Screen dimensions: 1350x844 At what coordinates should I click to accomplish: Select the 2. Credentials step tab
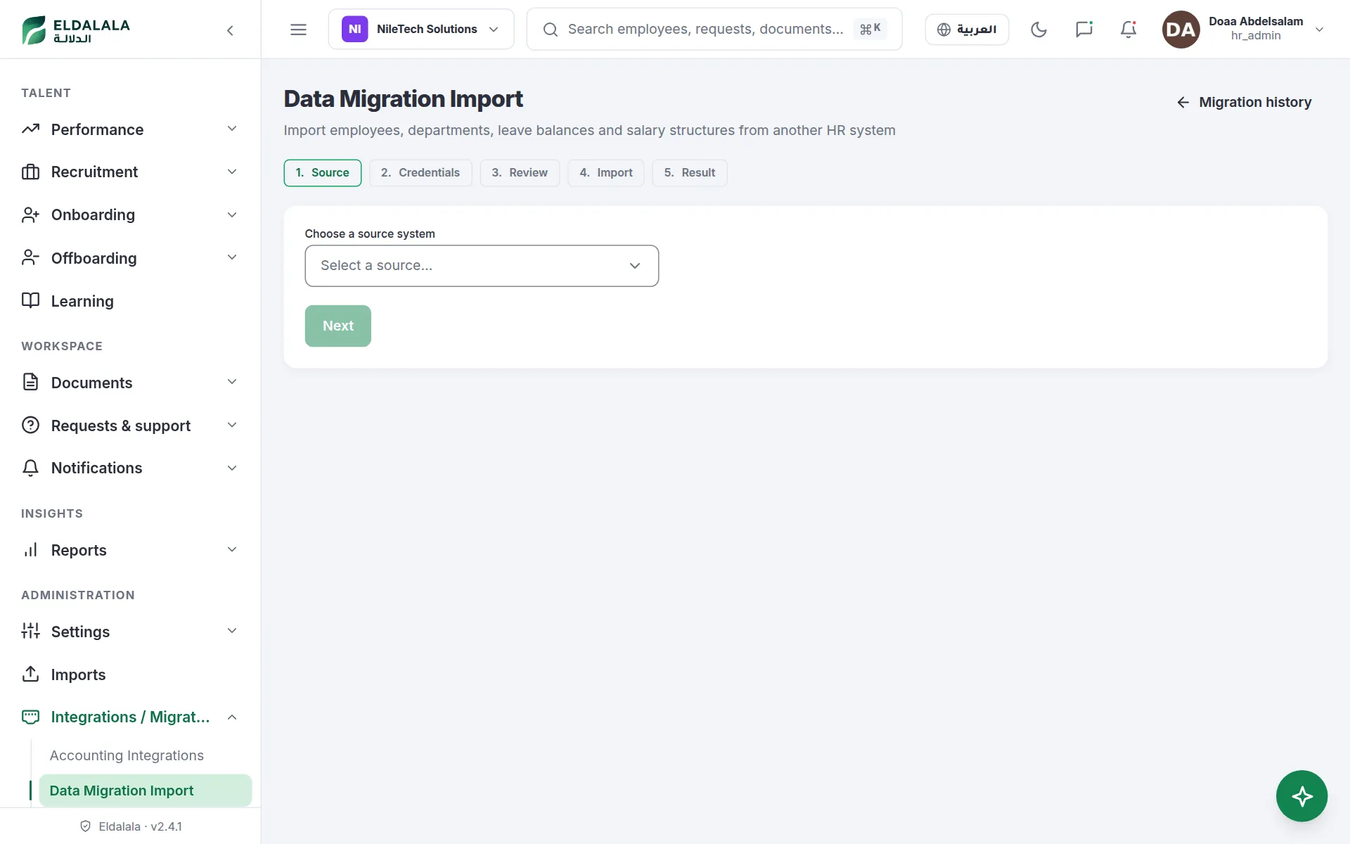420,173
